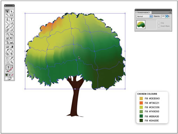Select the Zoom magnifier tool
The width and height of the screenshot is (178, 134).
point(12,62)
